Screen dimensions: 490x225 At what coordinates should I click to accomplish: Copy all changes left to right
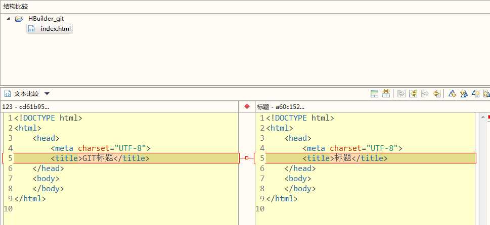point(401,93)
